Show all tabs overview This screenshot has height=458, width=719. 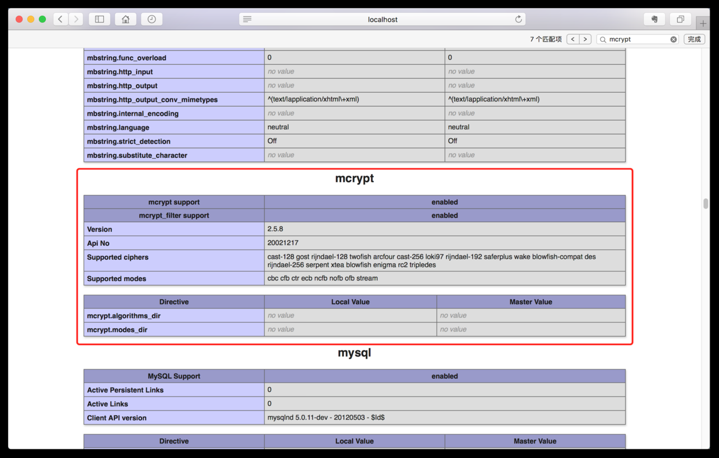[680, 19]
